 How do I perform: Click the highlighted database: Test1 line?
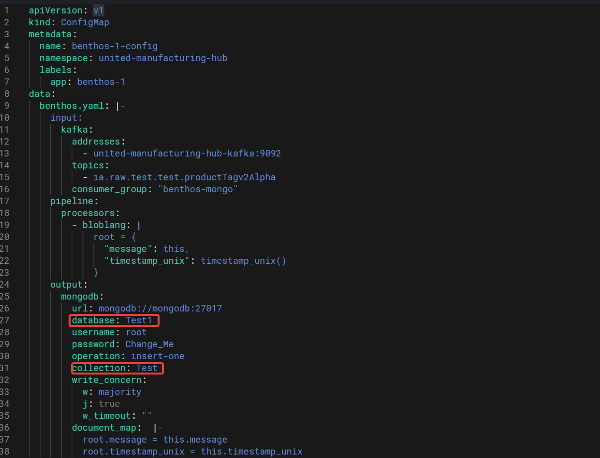click(113, 320)
